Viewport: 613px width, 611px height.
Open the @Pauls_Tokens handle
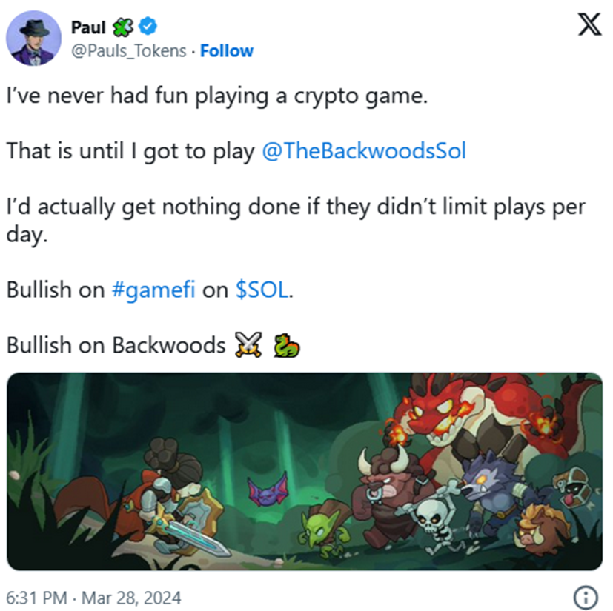129,51
